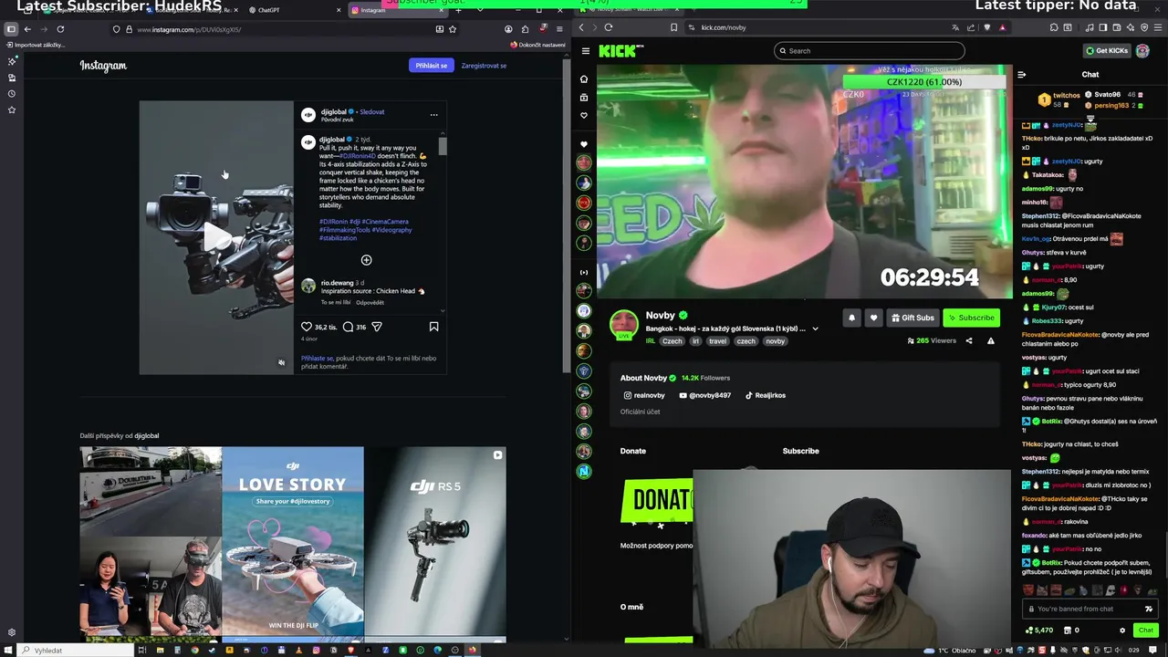Click green 'Subscribe' button
The image size is (1168, 657).
pos(971,318)
